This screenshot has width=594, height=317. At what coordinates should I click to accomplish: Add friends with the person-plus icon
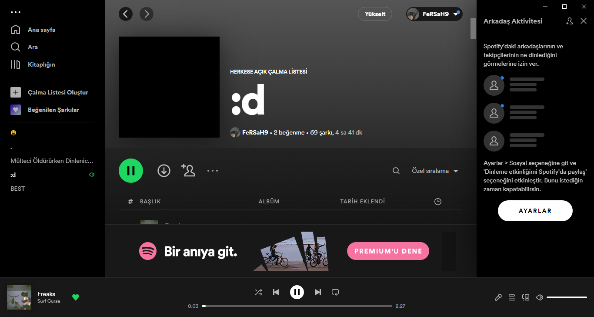[x=570, y=21]
